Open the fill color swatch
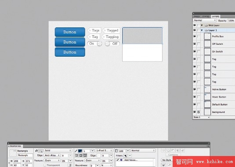Screen dimensions: 235x167 coord(40,151)
